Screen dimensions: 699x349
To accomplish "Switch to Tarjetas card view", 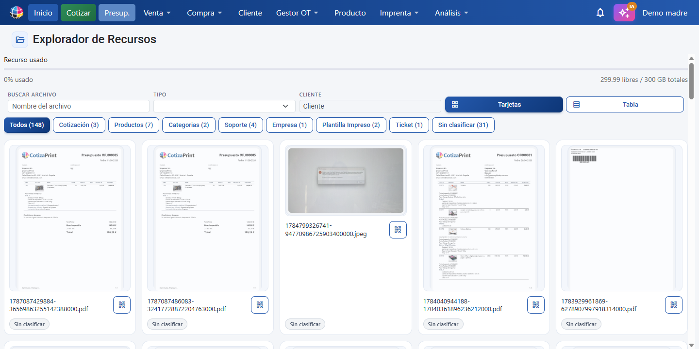I will tap(504, 105).
